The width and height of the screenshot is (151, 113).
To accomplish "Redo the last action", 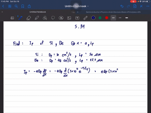I will click(x=128, y=6).
